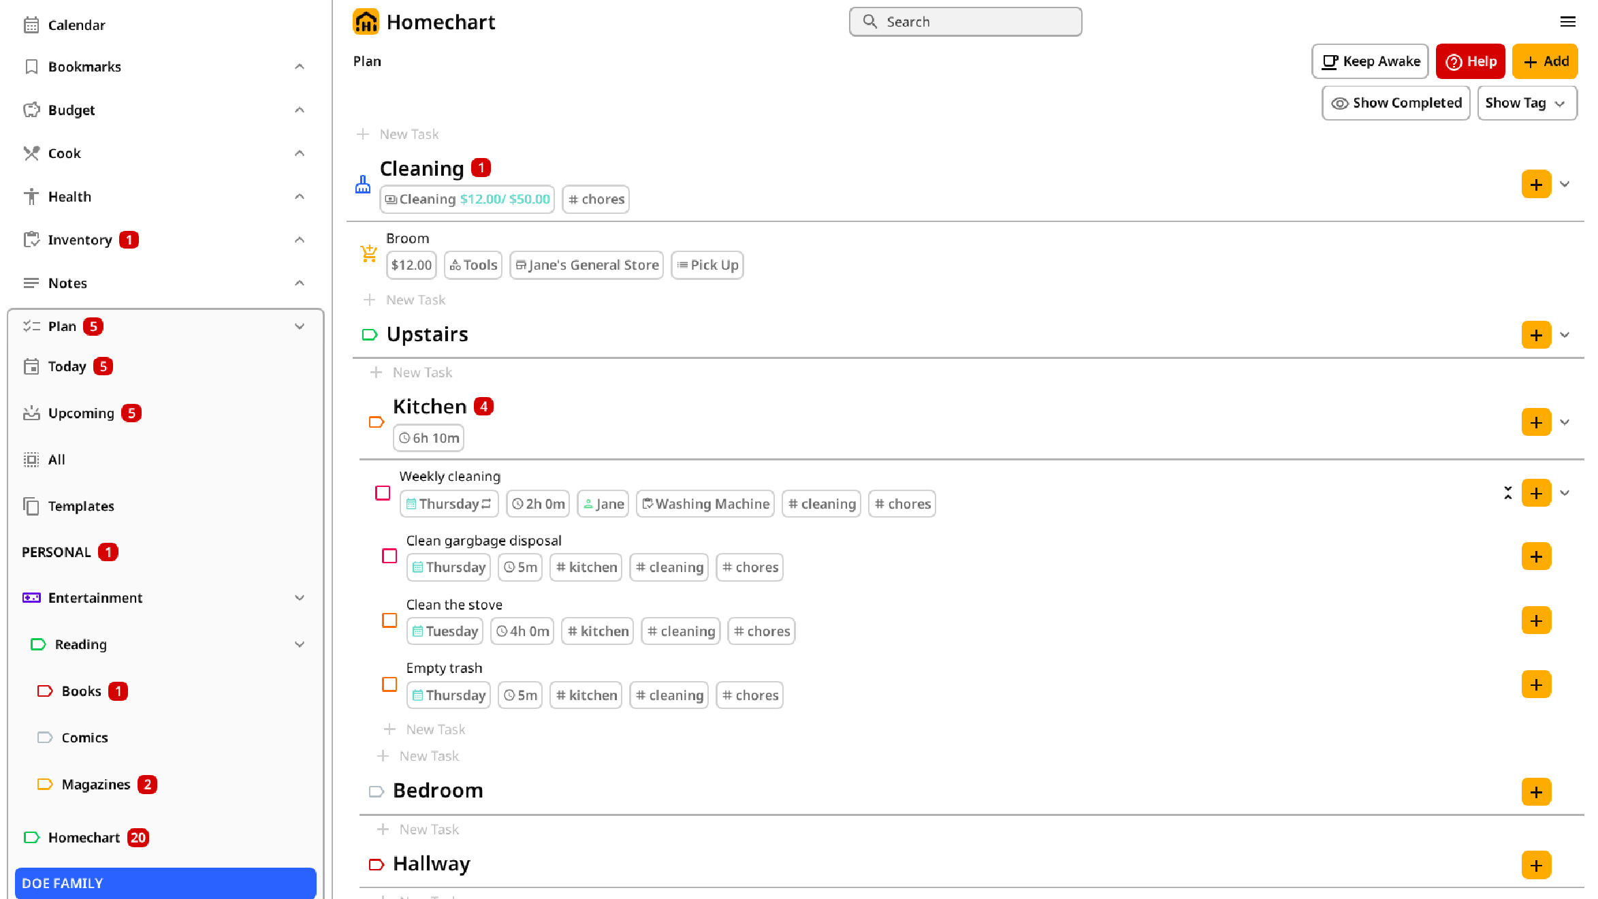
Task: Click plus icon on Kitchen project row
Action: [1536, 422]
